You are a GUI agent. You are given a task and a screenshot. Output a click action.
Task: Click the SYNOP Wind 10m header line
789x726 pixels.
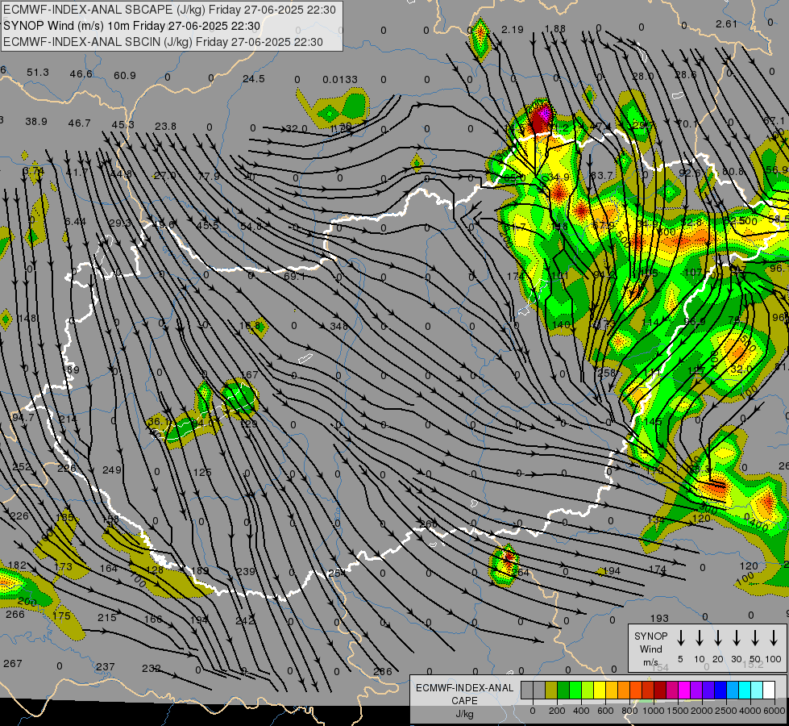132,26
